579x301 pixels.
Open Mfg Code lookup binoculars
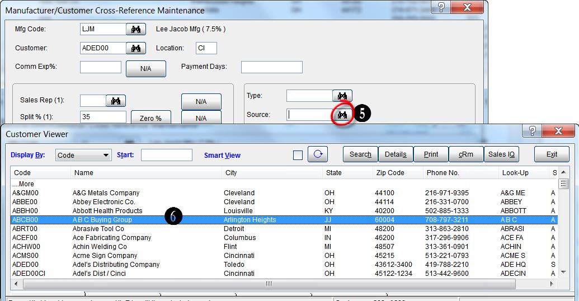tap(136, 29)
